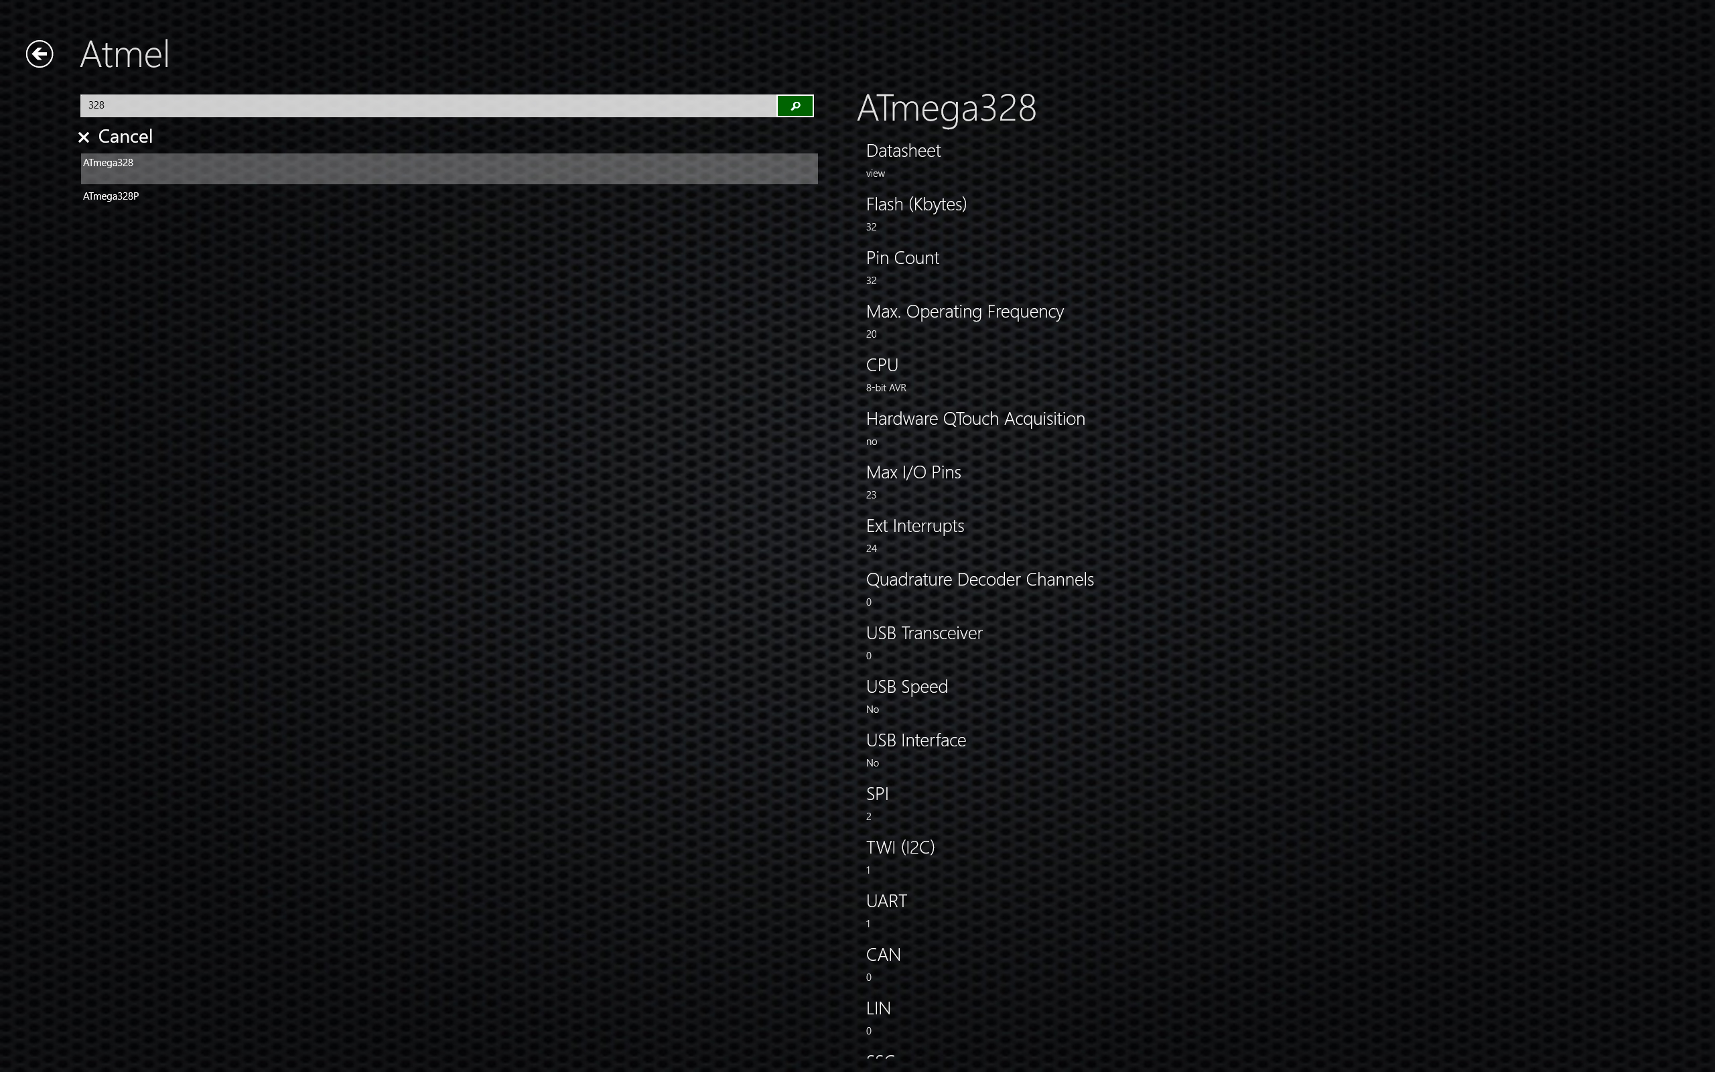Click the ATmega328 title heading

coord(946,109)
